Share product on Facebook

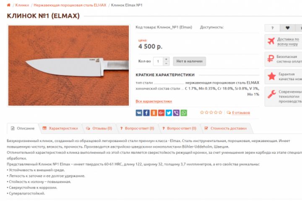[146, 113]
